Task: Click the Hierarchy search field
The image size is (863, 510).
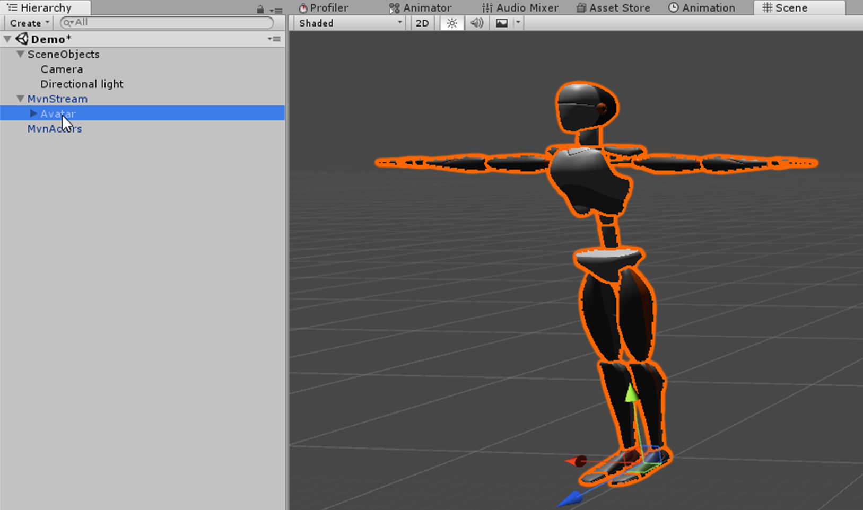Action: 167,23
